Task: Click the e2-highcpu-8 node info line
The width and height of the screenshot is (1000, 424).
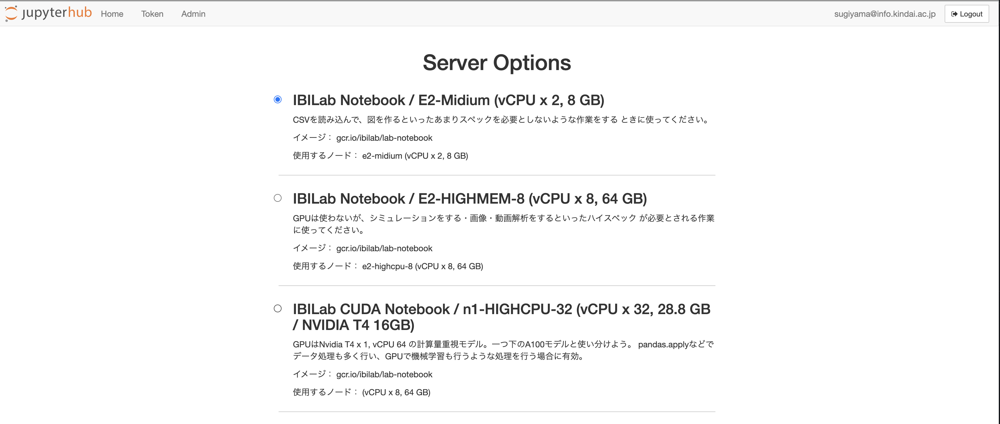Action: (x=387, y=266)
